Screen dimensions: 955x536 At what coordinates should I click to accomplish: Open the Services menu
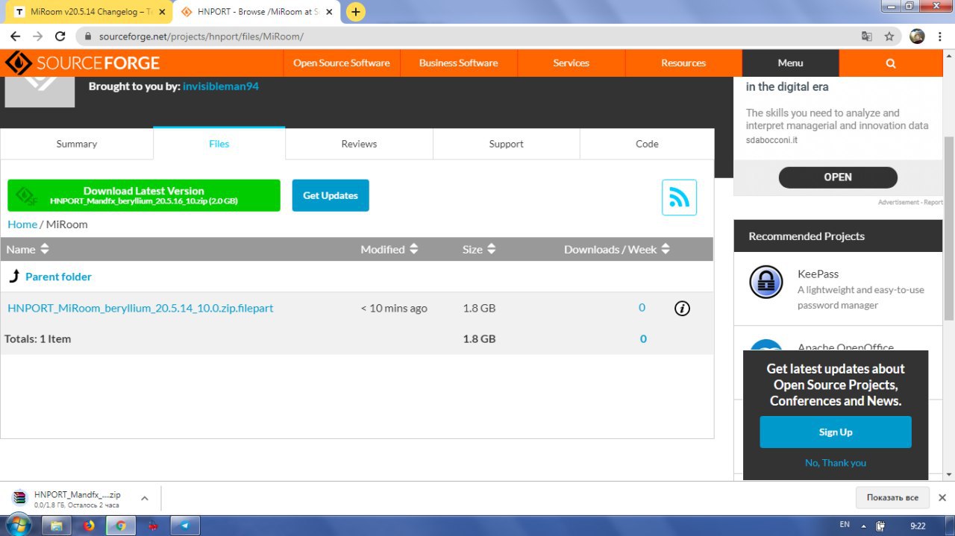[x=571, y=63]
